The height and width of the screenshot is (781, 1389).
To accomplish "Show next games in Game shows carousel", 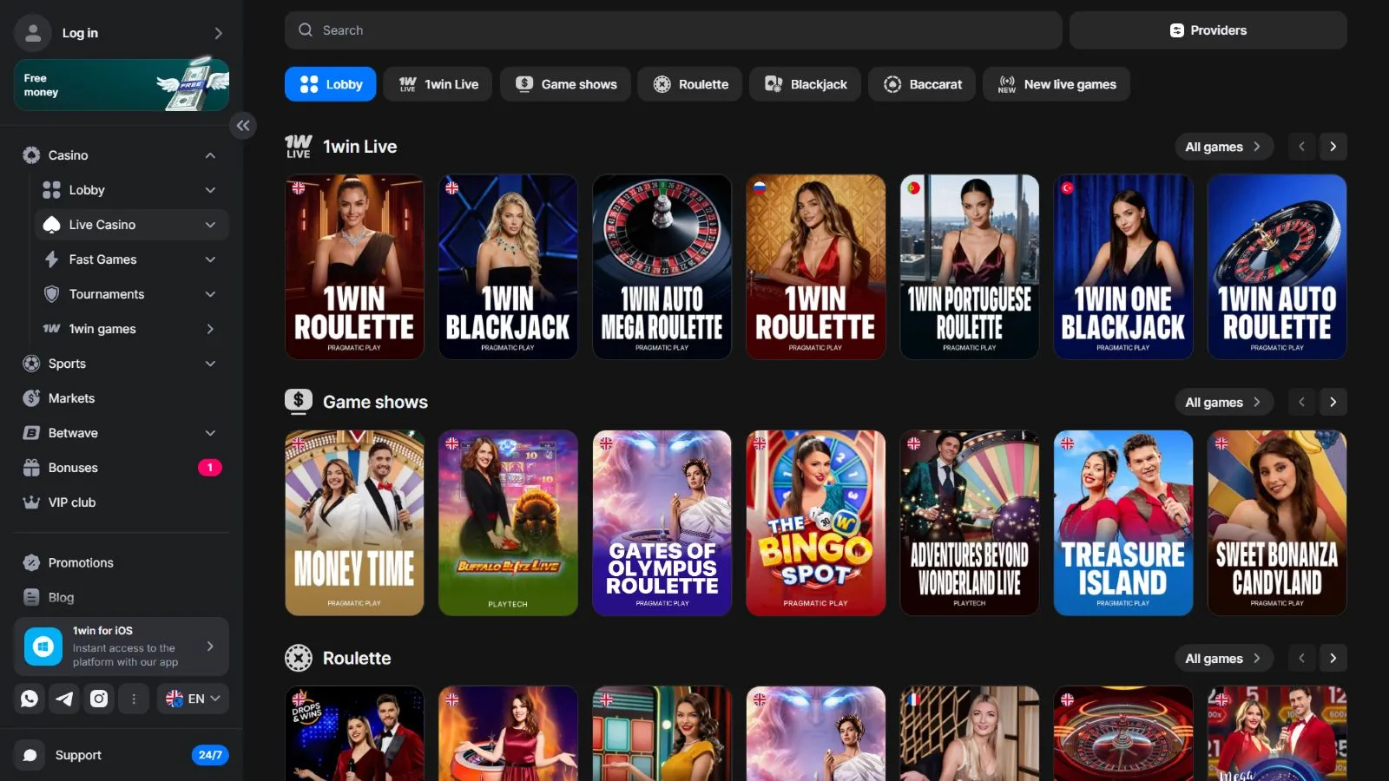I will pos(1333,402).
